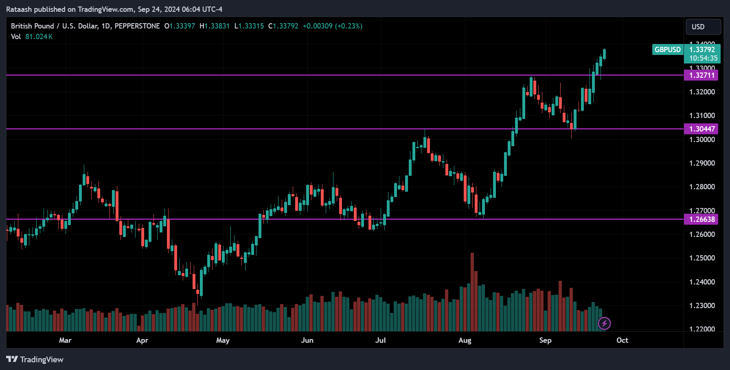The height and width of the screenshot is (370, 730).
Task: Click the Vol 81.024K indicator label
Action: point(32,37)
